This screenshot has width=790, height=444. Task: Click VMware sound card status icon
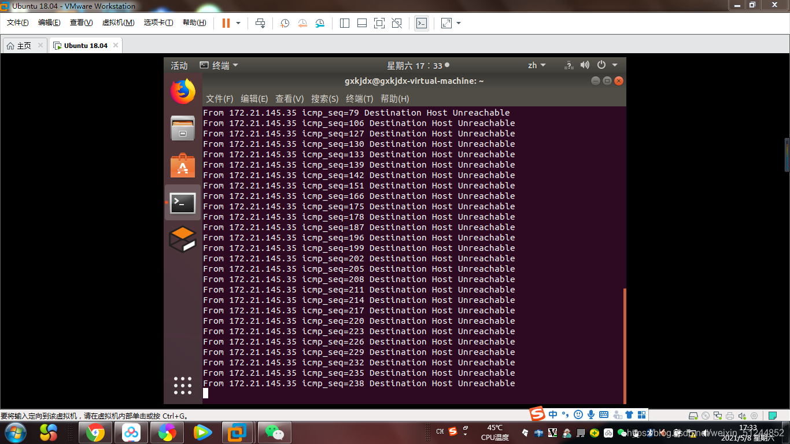point(741,416)
